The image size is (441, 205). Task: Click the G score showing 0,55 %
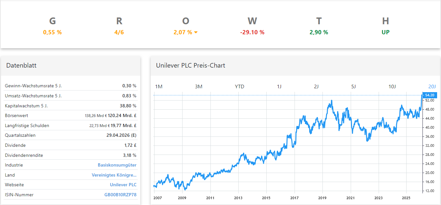tap(52, 32)
